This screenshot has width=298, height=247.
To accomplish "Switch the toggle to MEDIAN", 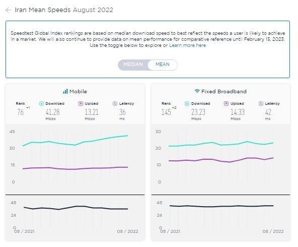I will tap(133, 65).
